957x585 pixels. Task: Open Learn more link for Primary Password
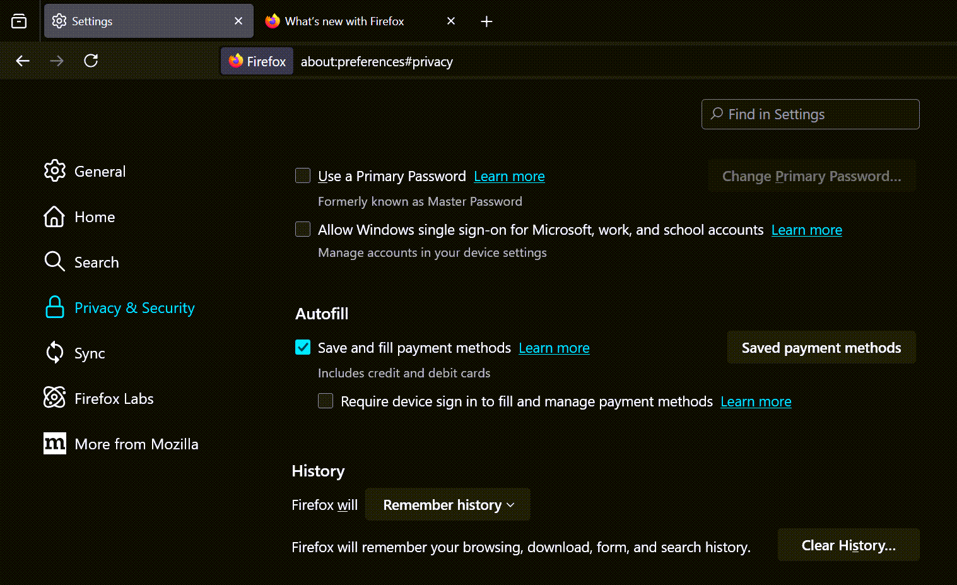[509, 176]
